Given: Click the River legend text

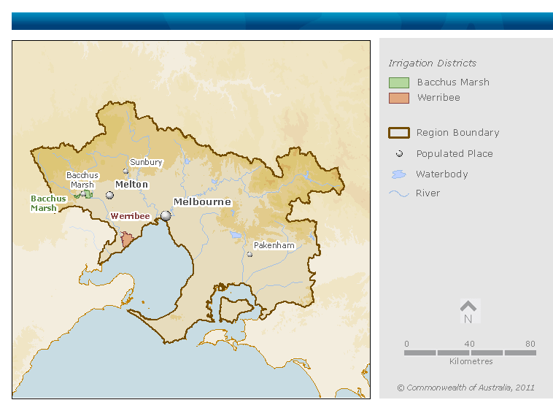Looking at the screenshot, I should pyautogui.click(x=428, y=193).
